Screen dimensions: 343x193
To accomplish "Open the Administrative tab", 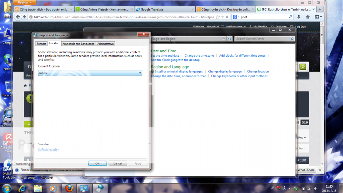I will (106, 44).
